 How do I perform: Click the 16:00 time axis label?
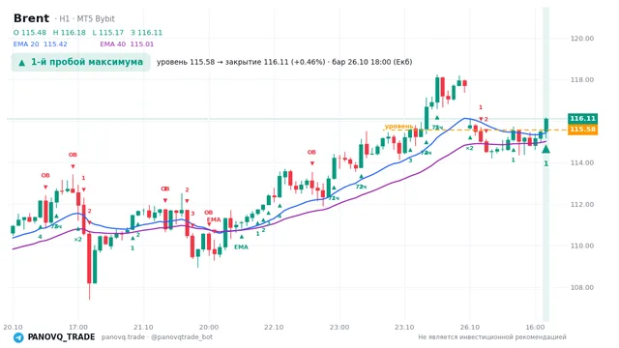tap(535, 327)
